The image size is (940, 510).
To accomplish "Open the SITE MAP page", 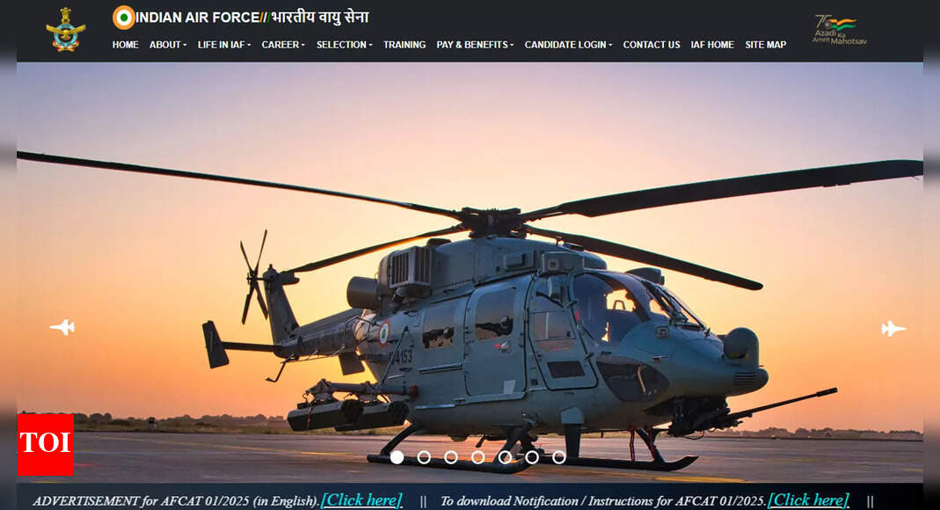I will tap(765, 45).
